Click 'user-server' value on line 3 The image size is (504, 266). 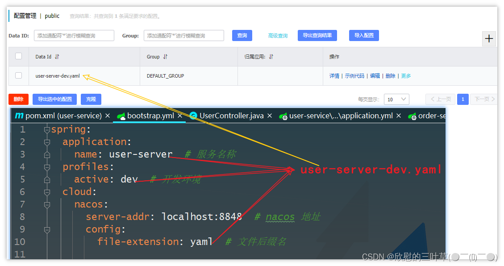click(x=141, y=154)
